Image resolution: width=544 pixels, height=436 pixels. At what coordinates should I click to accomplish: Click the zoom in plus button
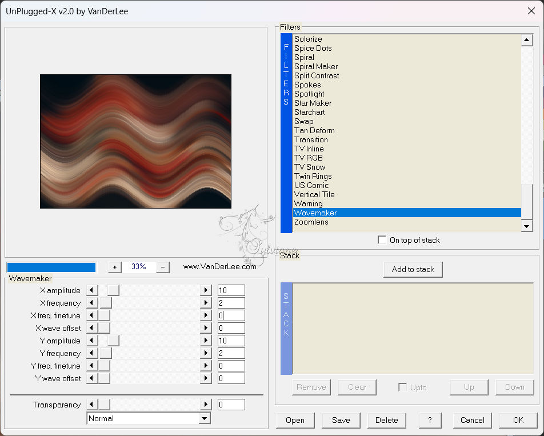click(115, 267)
